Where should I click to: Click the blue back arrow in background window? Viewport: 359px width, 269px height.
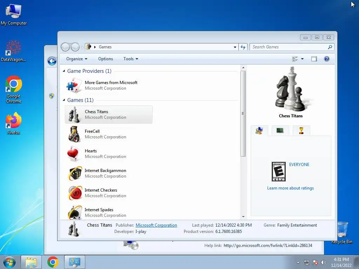coord(52,61)
